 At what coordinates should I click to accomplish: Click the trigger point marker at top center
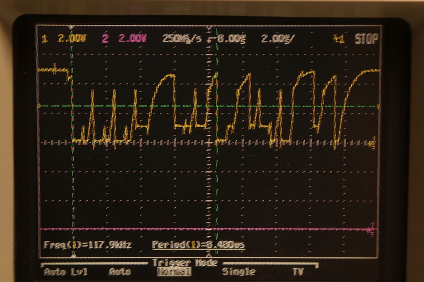[209, 27]
